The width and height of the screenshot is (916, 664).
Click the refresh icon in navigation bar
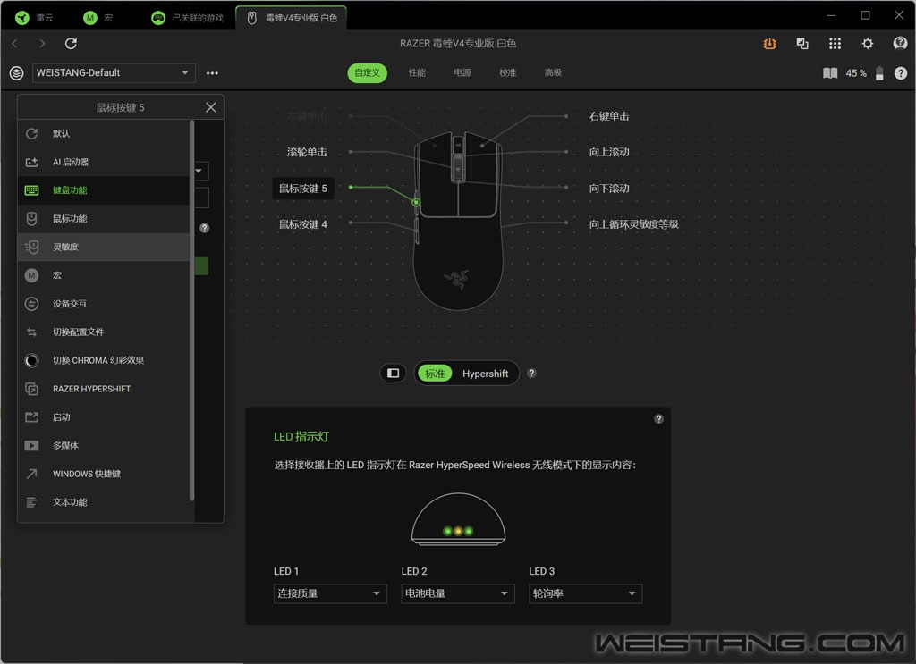point(72,44)
